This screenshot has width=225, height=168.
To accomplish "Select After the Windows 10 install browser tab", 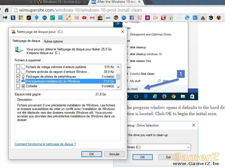I will pos(116,2).
